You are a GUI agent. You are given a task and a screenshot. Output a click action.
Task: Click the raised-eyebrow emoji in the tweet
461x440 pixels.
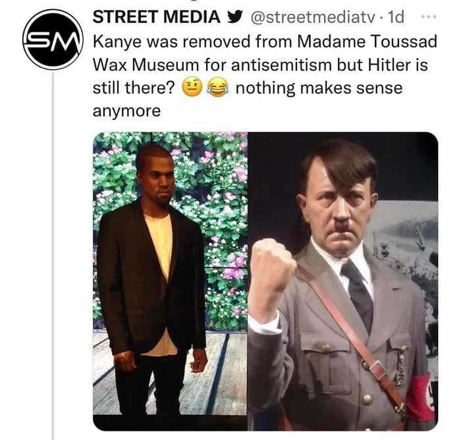[191, 88]
